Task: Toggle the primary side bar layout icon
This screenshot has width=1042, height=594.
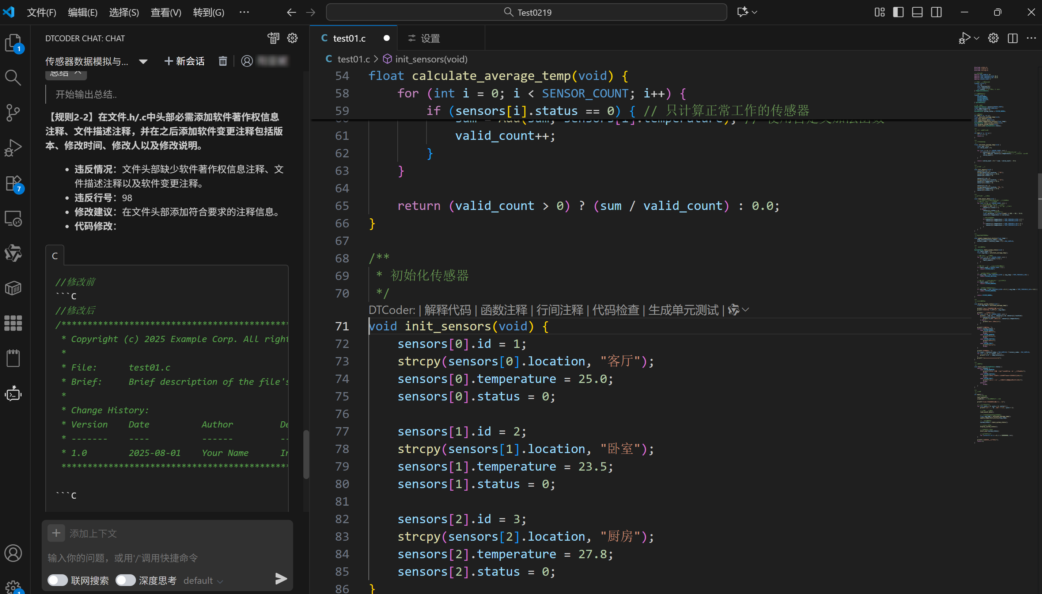Action: [898, 12]
